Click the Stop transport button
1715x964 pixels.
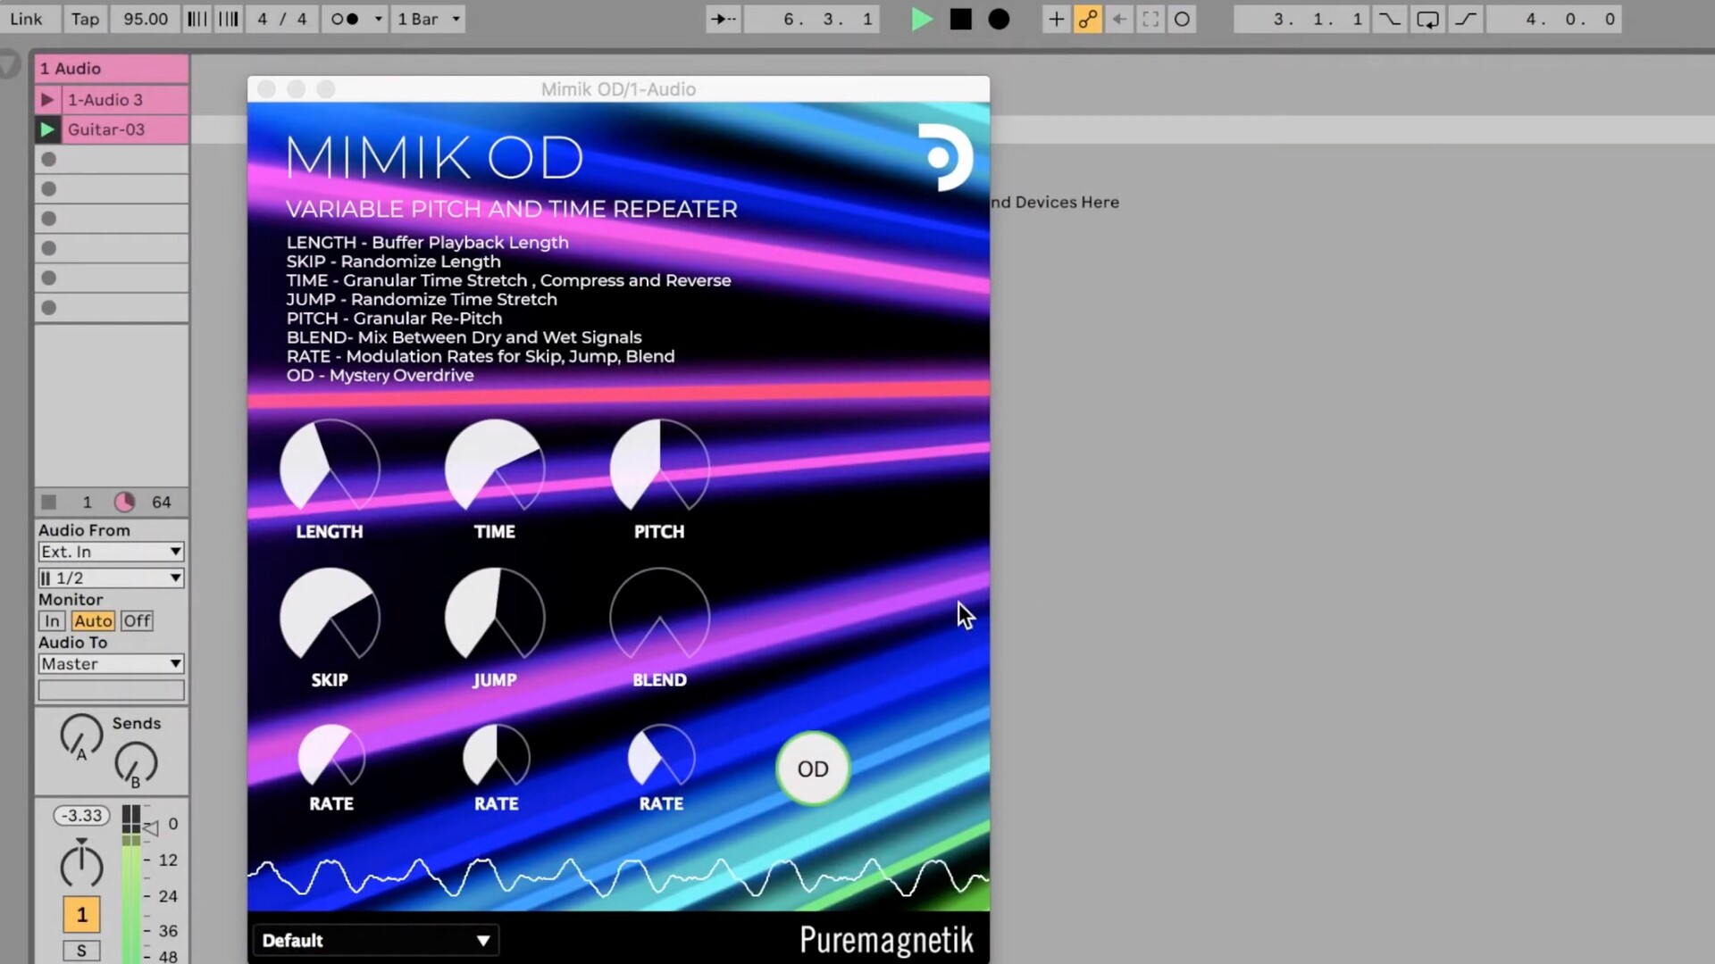click(960, 19)
